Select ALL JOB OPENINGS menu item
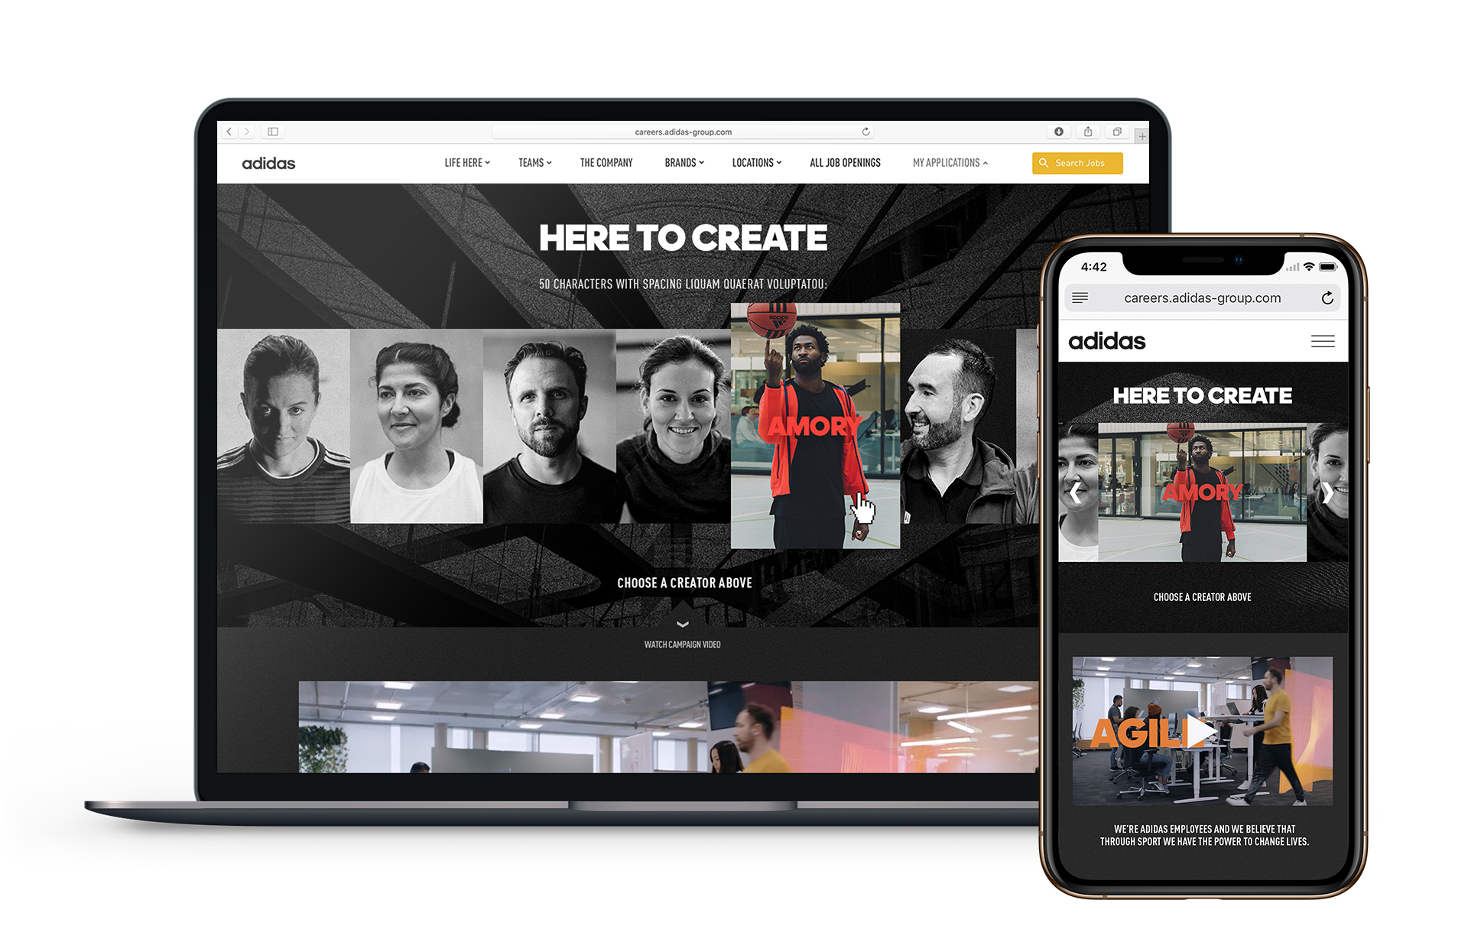Image resolution: width=1468 pixels, height=952 pixels. 846,163
